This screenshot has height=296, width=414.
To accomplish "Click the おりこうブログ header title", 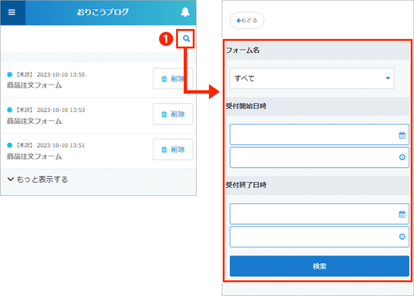I will click(x=103, y=12).
